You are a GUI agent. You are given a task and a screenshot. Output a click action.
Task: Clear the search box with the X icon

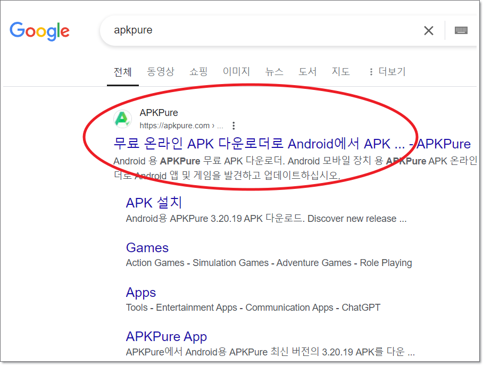point(429,30)
